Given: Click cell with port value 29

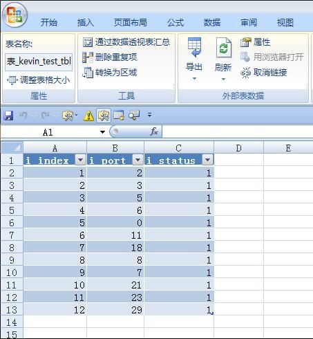Looking at the screenshot, I should click(115, 310).
